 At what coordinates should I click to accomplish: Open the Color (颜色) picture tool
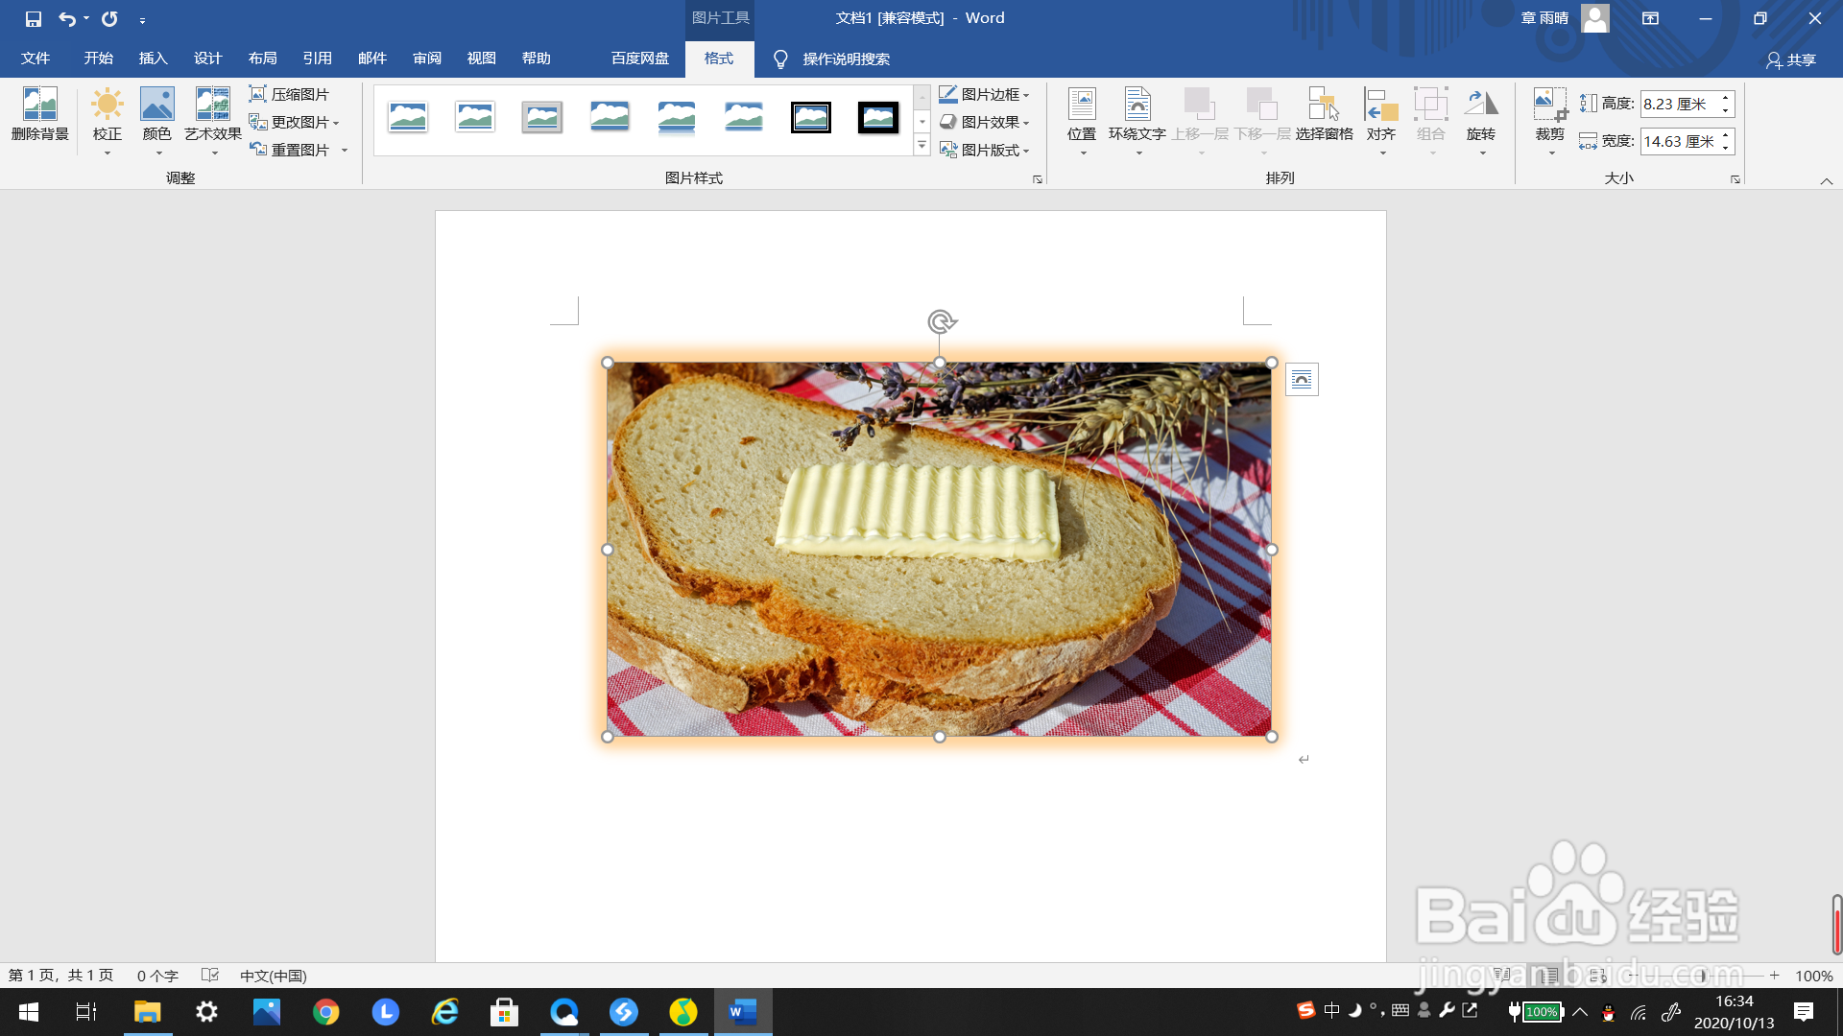(x=157, y=120)
